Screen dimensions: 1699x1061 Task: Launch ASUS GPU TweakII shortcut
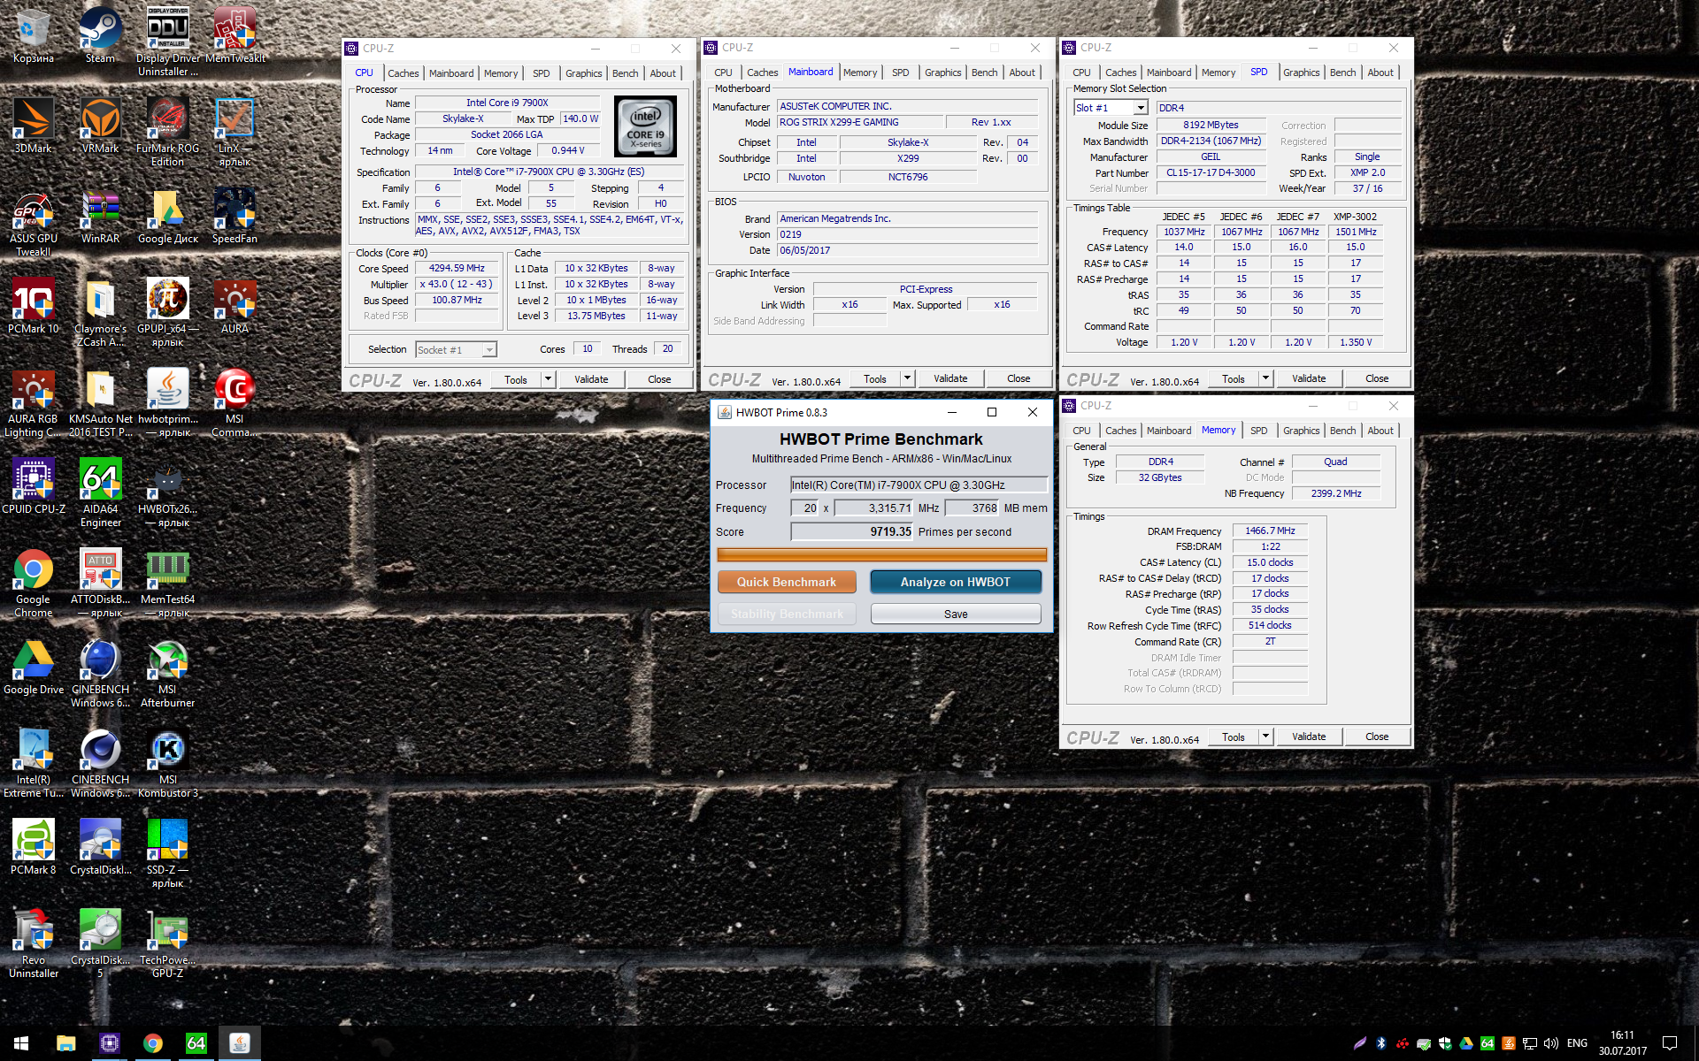coord(33,223)
